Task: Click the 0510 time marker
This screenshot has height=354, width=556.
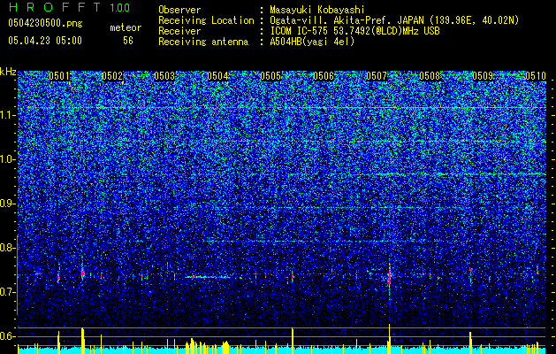Action: coord(536,76)
